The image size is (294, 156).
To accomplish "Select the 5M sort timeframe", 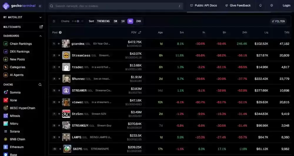I will (x=115, y=21).
